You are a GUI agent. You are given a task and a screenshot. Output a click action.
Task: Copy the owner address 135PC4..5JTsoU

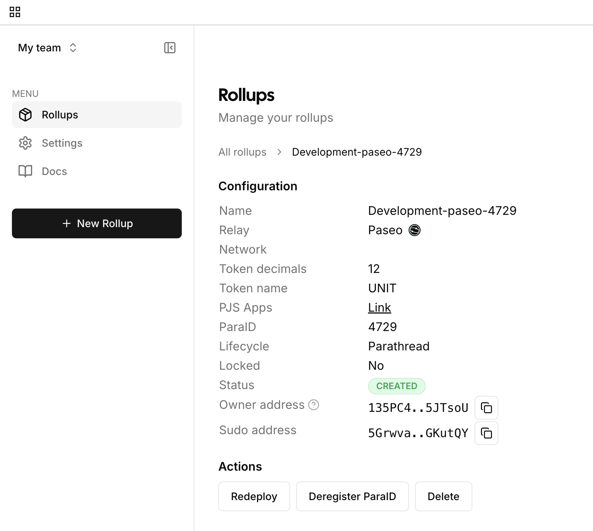point(486,408)
